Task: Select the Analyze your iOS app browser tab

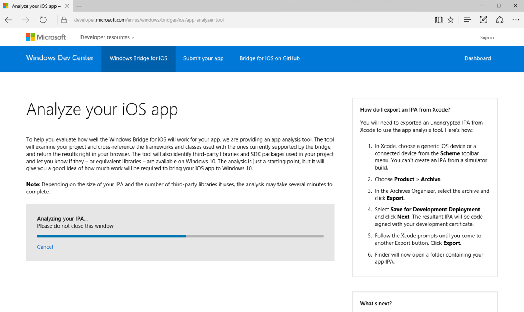Action: pos(36,6)
